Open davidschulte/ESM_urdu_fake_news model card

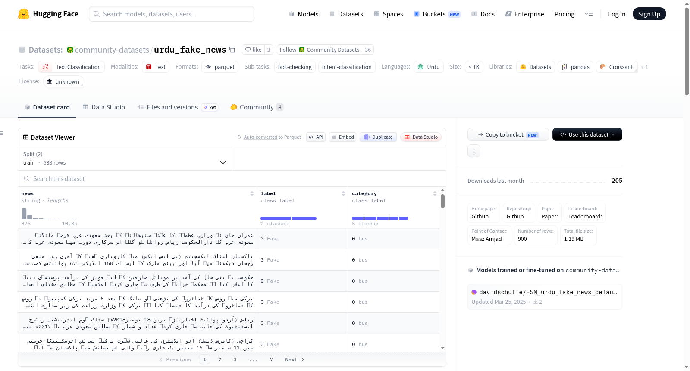pos(545,296)
